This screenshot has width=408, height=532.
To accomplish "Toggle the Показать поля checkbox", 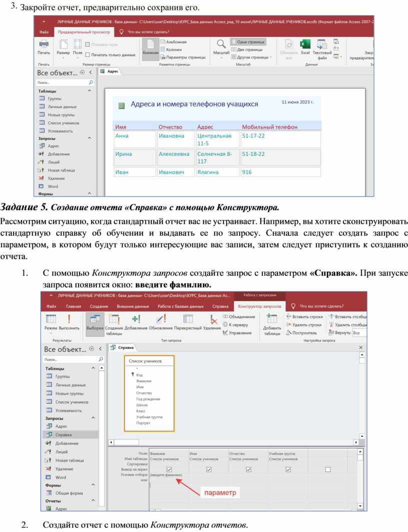I will [87, 44].
